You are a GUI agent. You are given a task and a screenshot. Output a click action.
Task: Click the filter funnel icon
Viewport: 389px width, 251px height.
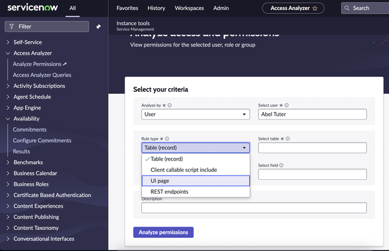pyautogui.click(x=11, y=26)
